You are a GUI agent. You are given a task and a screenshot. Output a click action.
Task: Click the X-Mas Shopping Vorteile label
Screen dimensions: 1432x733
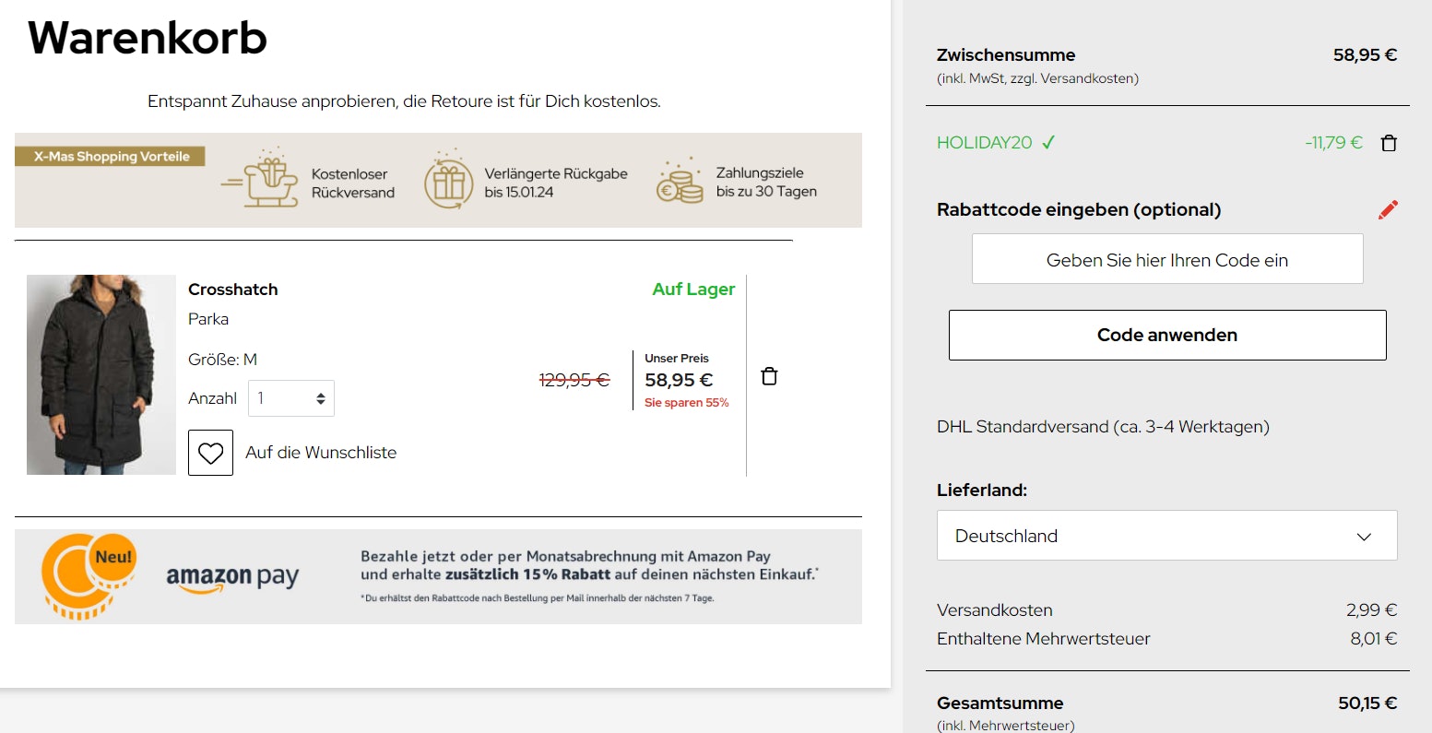[x=110, y=156]
